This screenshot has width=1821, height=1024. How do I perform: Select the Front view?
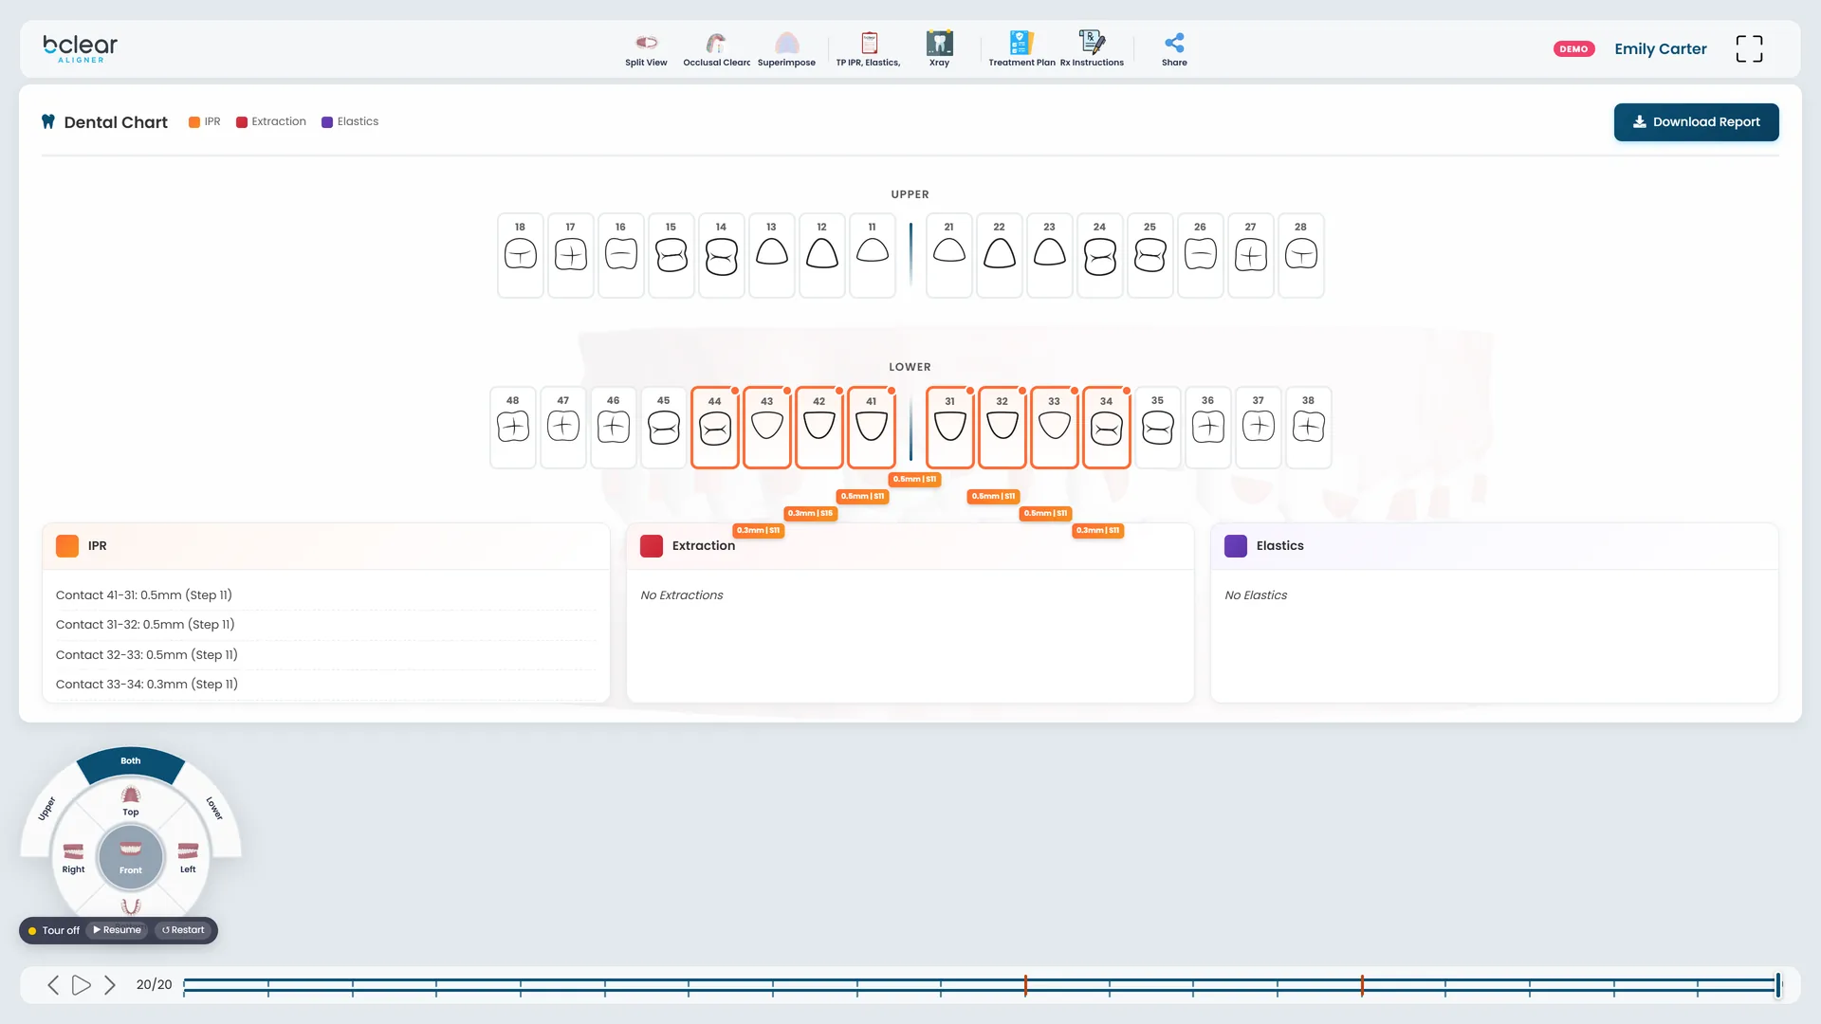(x=131, y=857)
